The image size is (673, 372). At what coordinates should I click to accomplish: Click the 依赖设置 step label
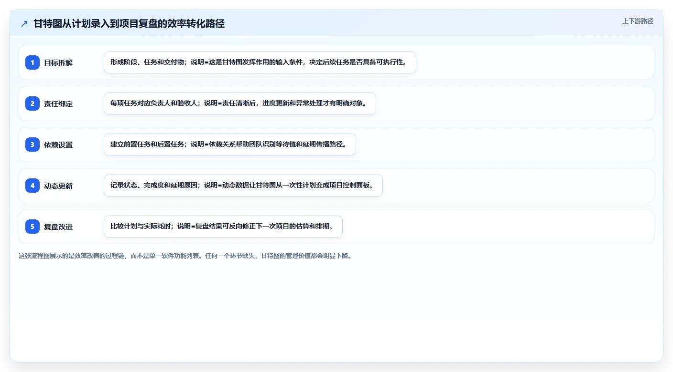(58, 145)
